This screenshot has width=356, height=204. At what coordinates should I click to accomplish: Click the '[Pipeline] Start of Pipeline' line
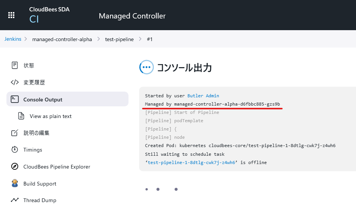[182, 112]
